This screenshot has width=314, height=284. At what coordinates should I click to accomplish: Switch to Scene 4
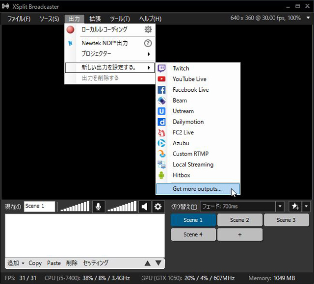click(193, 234)
